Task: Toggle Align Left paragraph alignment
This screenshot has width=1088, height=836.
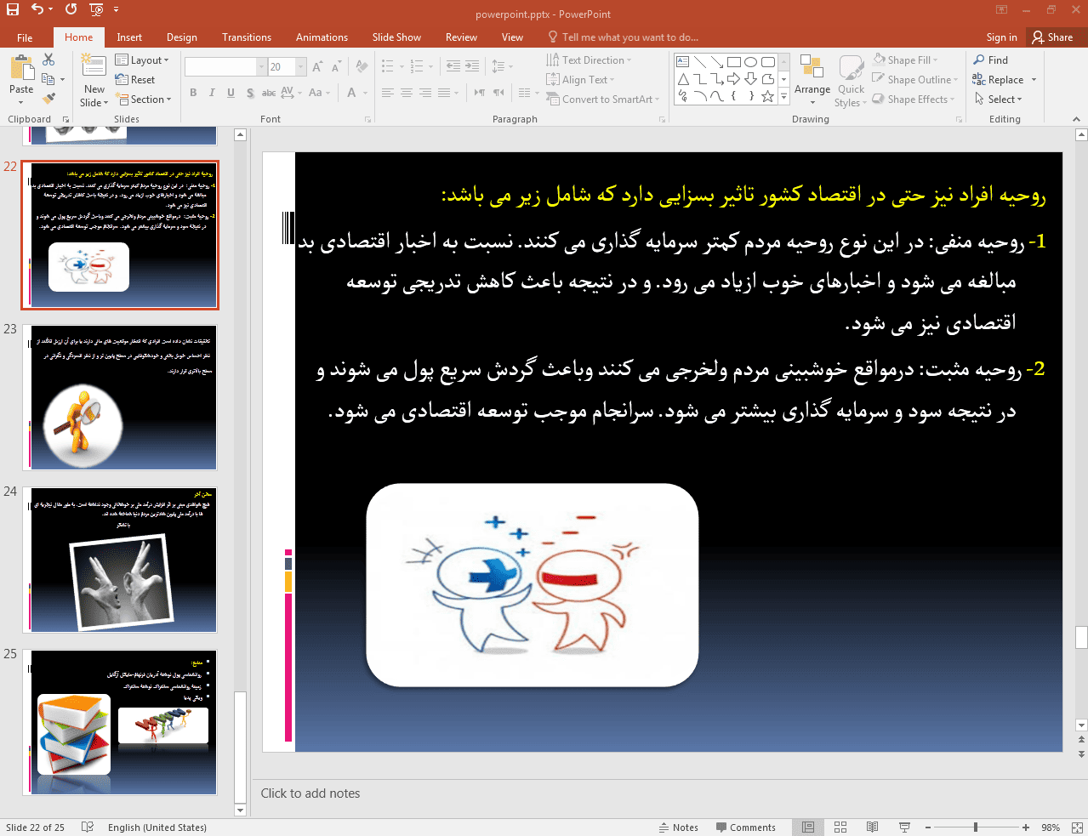Action: tap(388, 93)
